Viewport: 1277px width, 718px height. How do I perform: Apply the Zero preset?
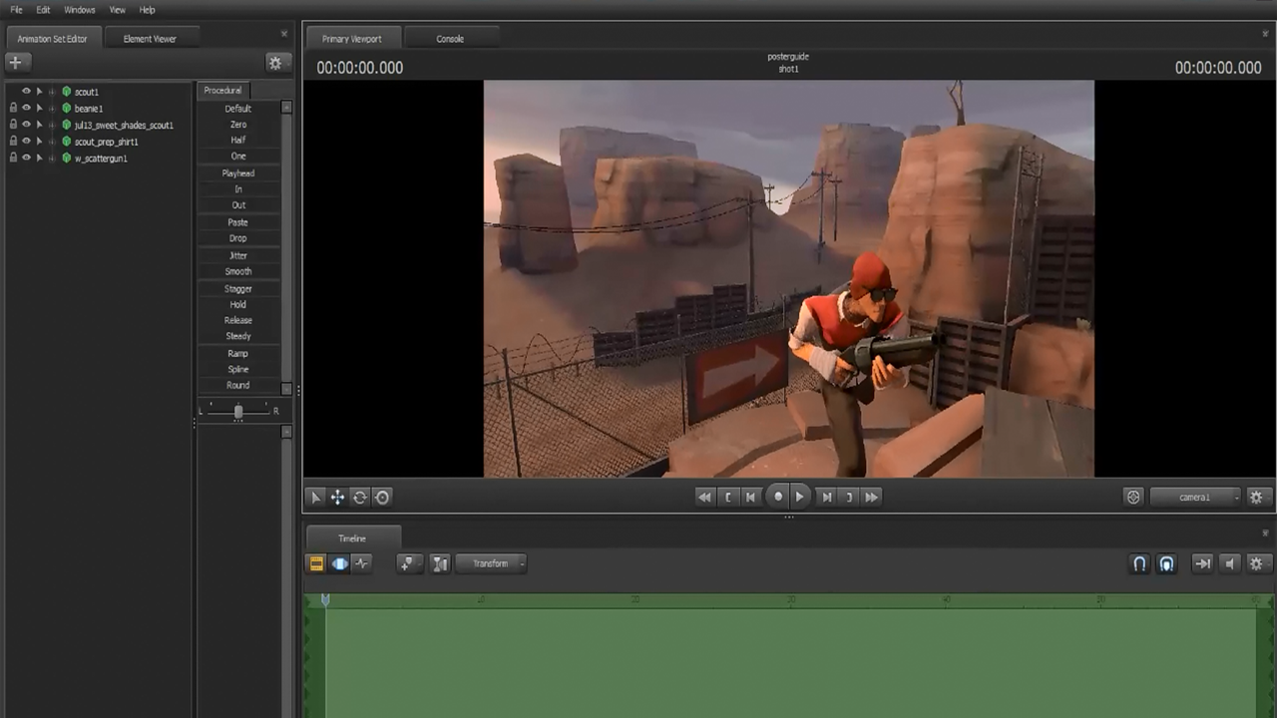coord(238,125)
